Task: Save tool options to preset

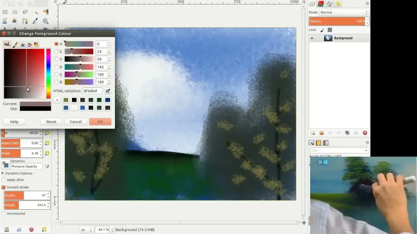Action: 7,229
